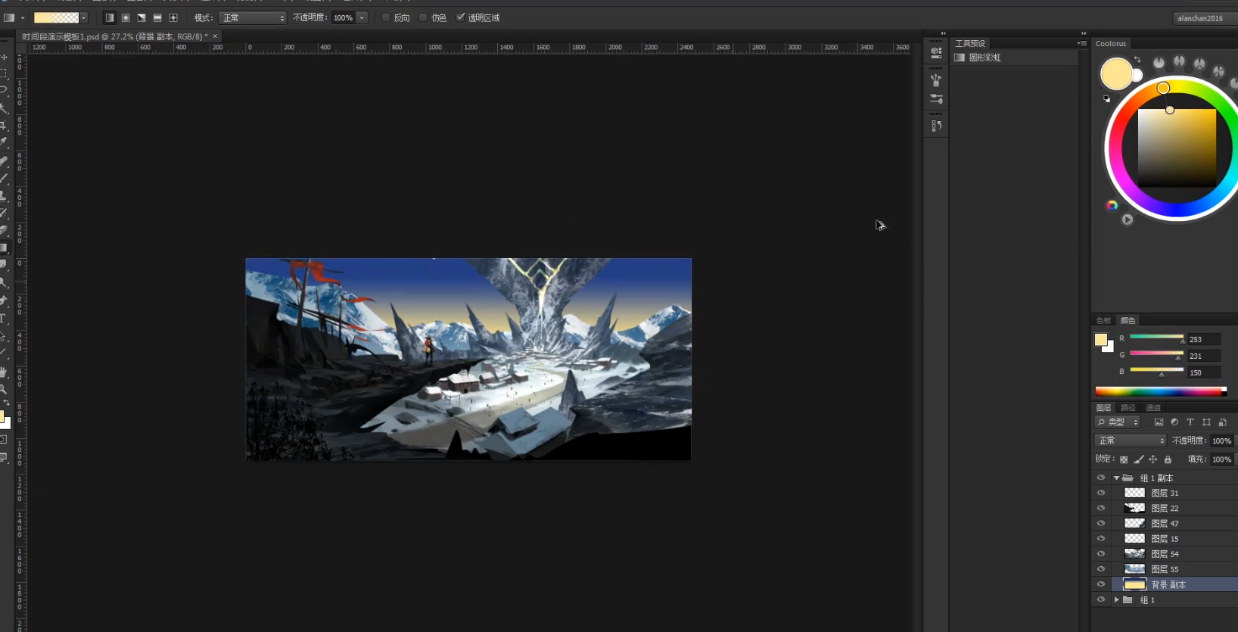This screenshot has height=632, width=1238.
Task: Select the linear gradient style icon
Action: tap(110, 17)
